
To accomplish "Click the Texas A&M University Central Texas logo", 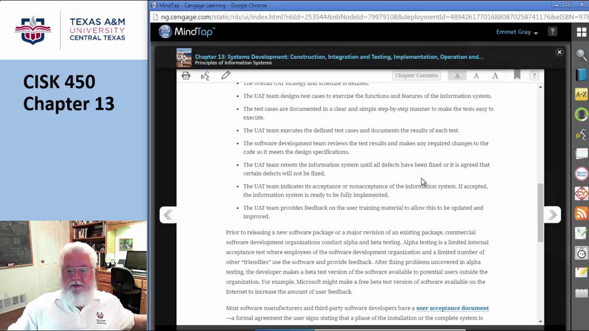I will [x=70, y=30].
